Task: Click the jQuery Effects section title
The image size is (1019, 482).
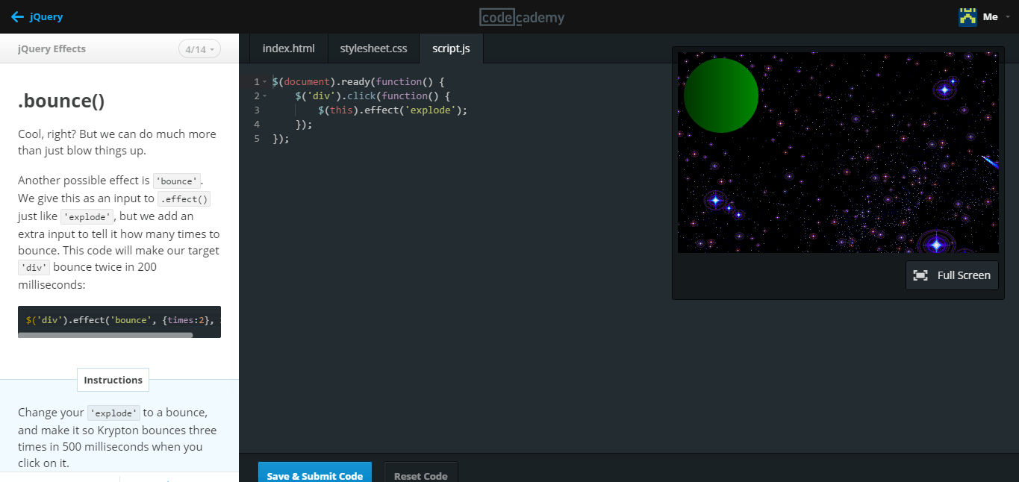Action: coord(52,49)
